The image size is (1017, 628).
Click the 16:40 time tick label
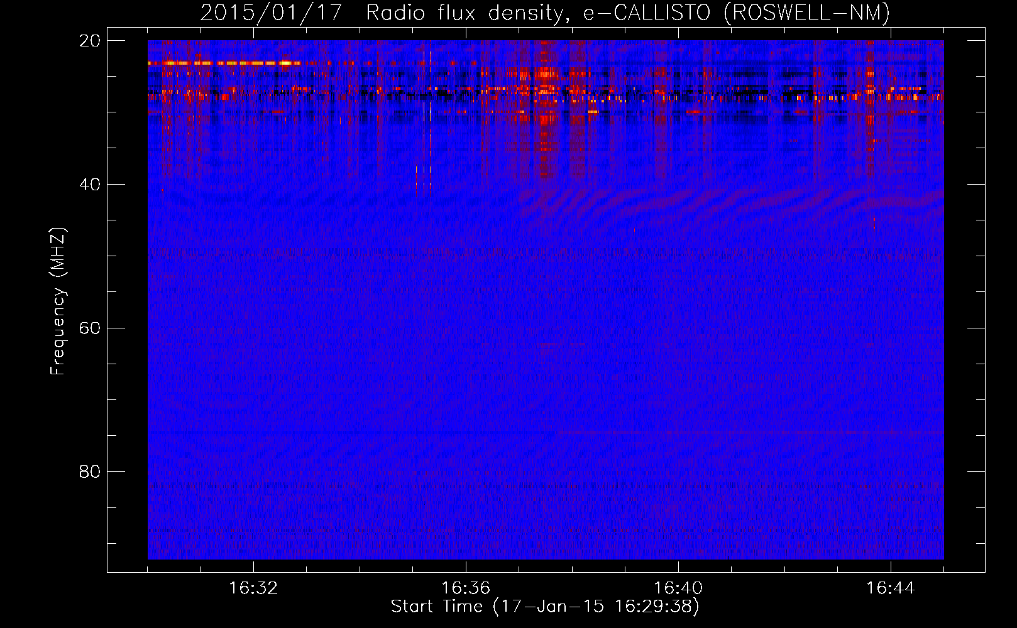678,588
